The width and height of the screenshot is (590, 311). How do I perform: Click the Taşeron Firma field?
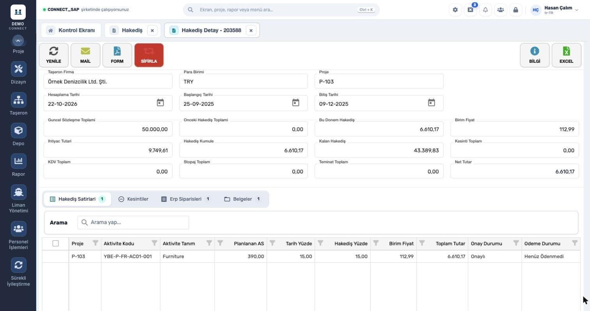(x=108, y=81)
